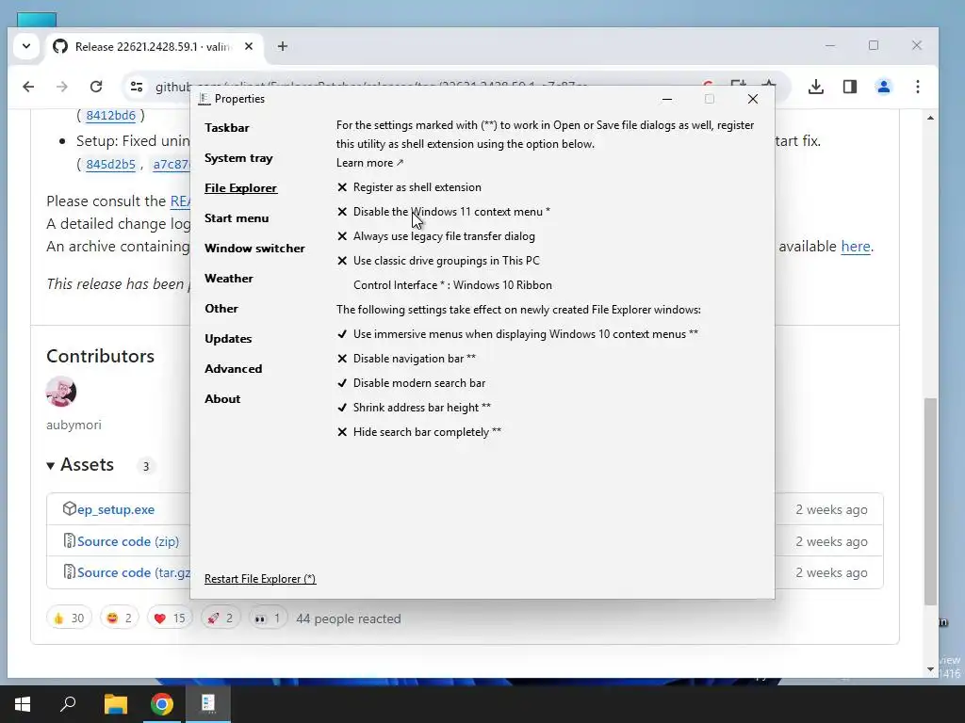This screenshot has width=965, height=723.
Task: Go to Window switcher section
Action: tap(254, 249)
